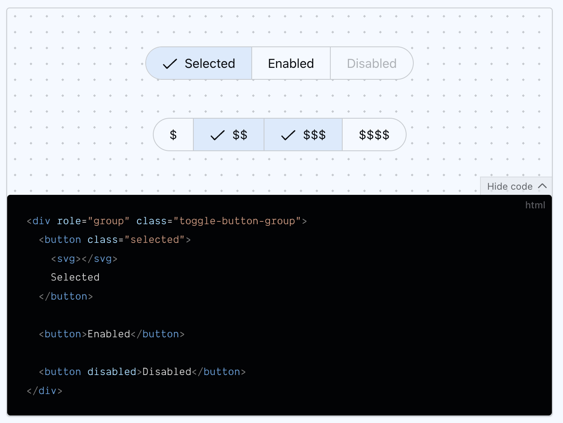Image resolution: width=563 pixels, height=423 pixels.
Task: Click the Enabled button line in code
Action: pyautogui.click(x=112, y=334)
